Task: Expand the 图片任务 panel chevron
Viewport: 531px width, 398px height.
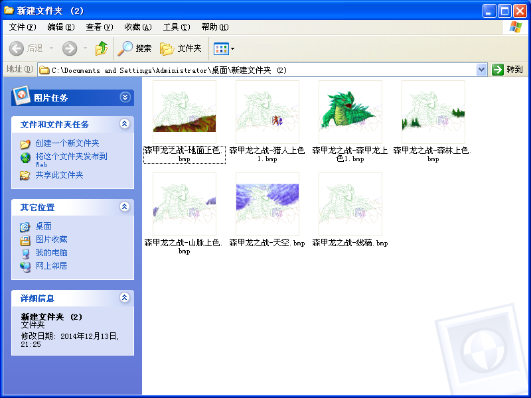Action: [x=125, y=98]
